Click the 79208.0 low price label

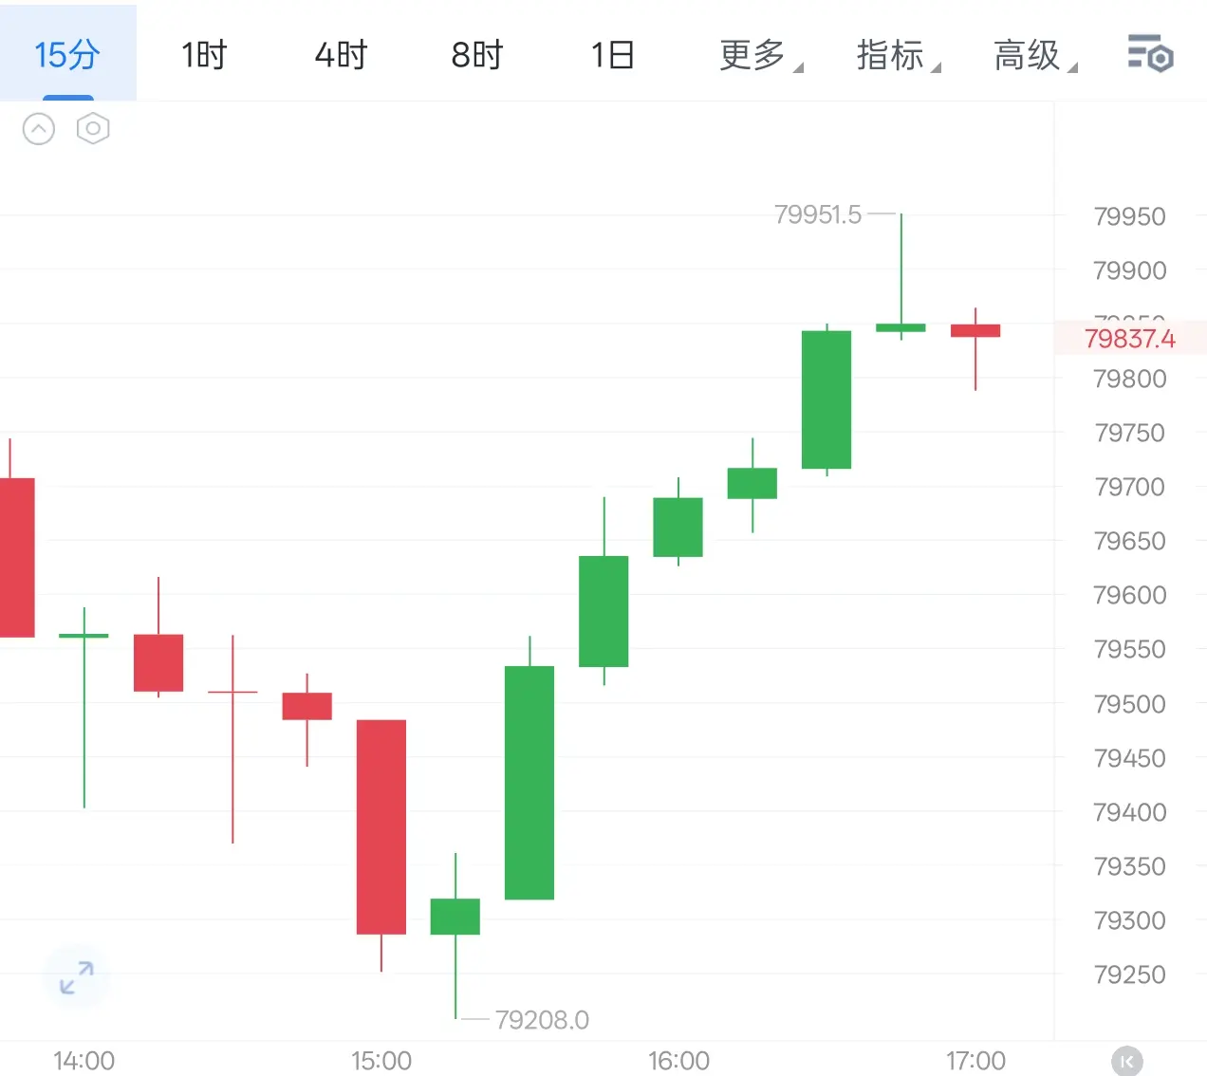pos(542,1020)
